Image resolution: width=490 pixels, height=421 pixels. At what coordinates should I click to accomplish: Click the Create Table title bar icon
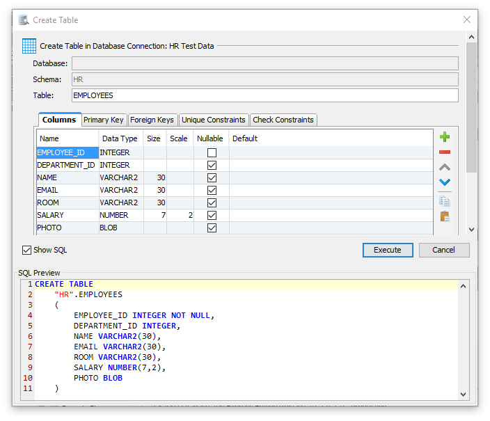pos(24,20)
